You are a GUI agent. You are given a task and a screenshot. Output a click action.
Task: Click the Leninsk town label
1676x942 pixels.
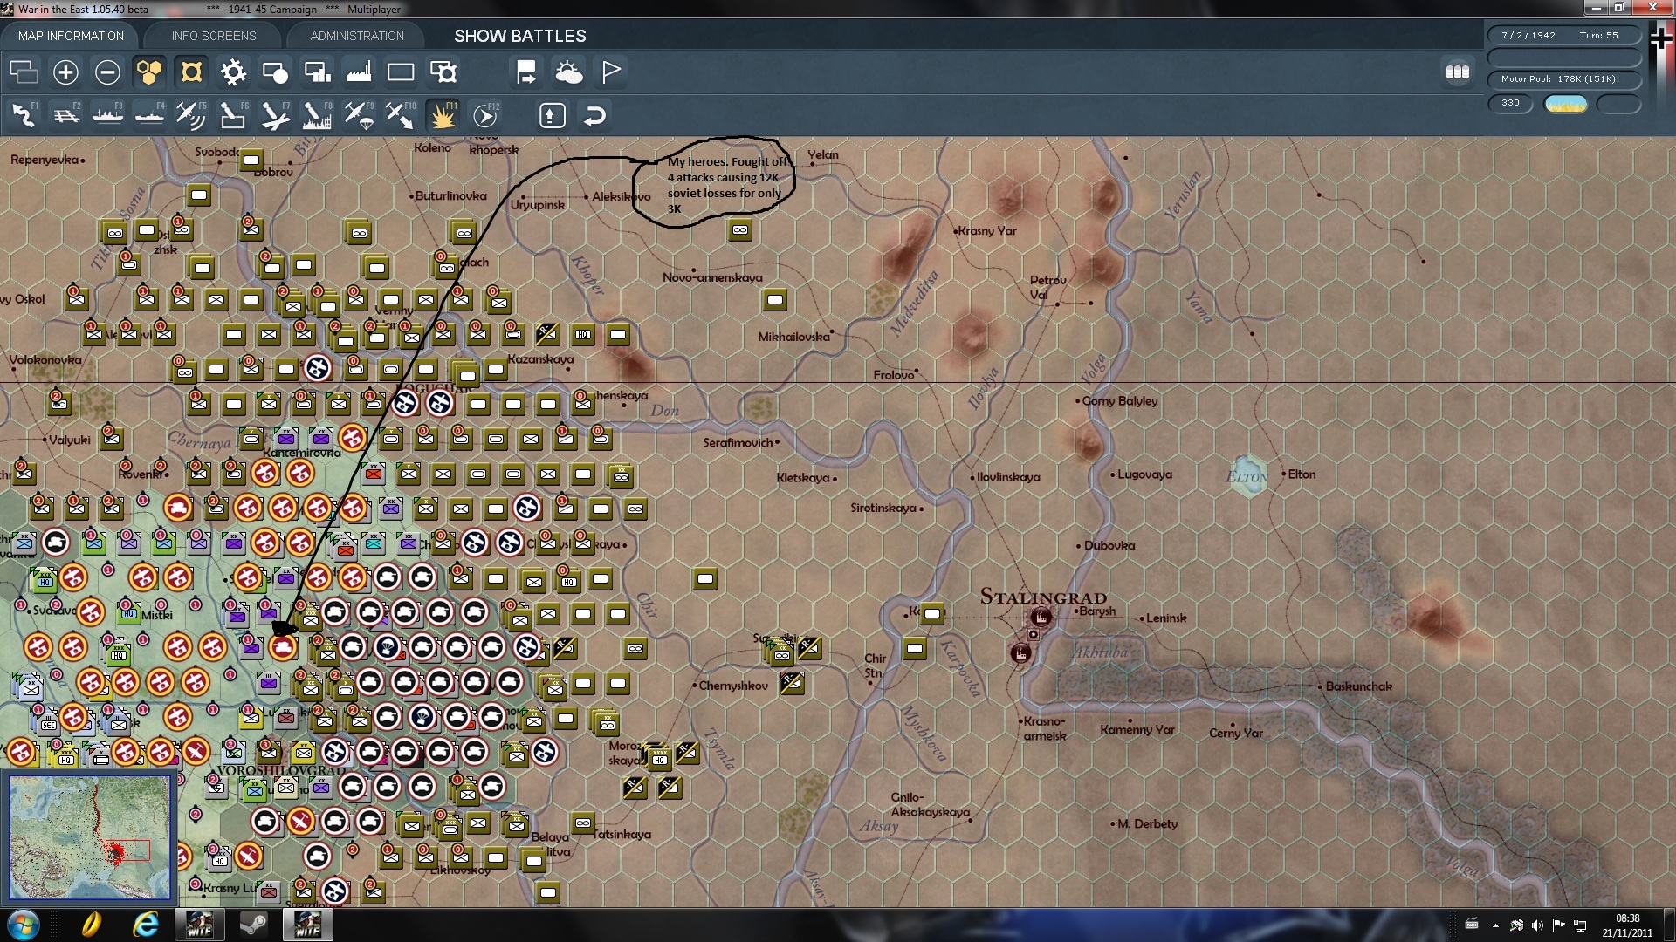tap(1166, 618)
